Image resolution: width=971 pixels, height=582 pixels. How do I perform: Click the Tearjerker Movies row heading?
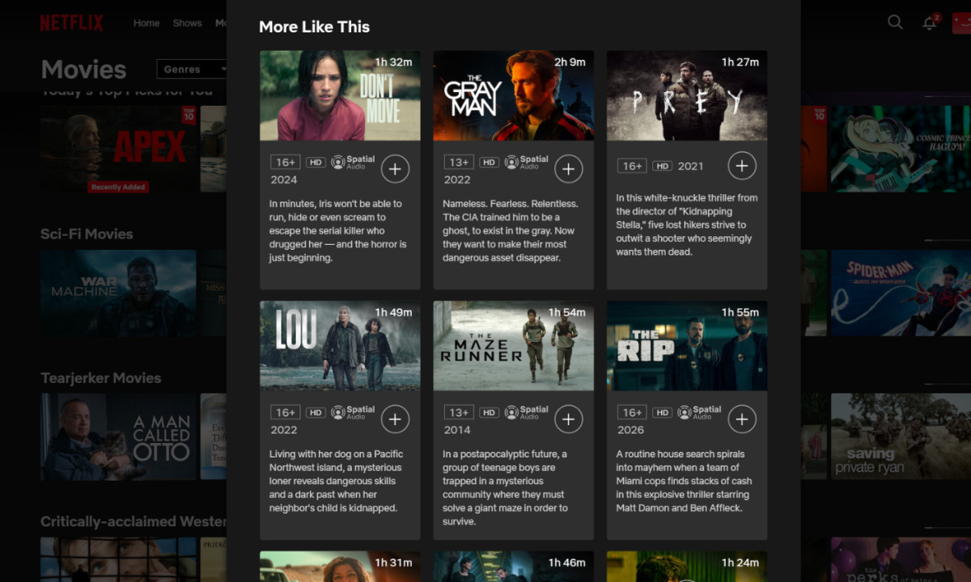pos(101,378)
